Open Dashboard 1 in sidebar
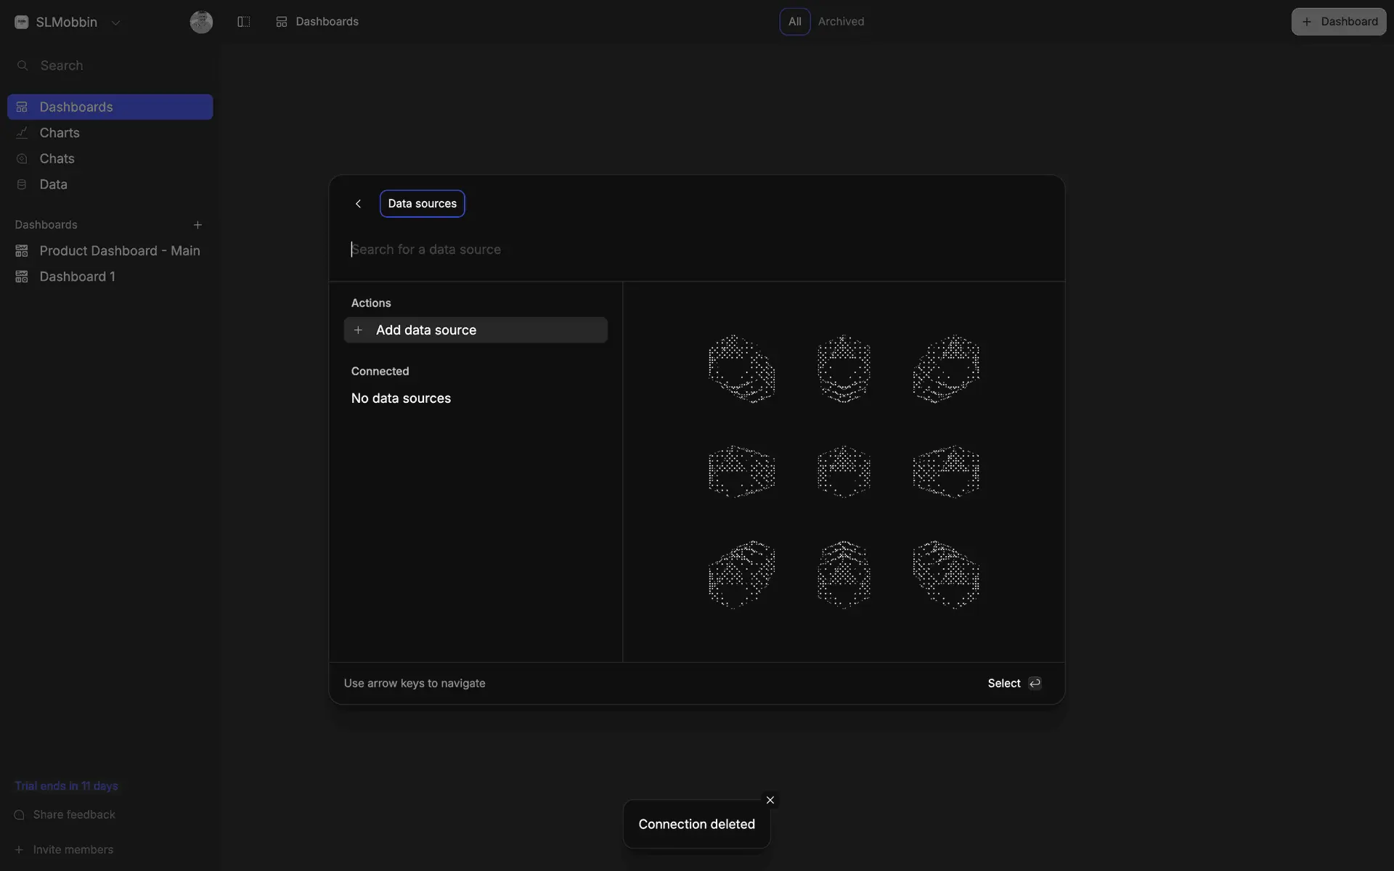 coord(77,277)
